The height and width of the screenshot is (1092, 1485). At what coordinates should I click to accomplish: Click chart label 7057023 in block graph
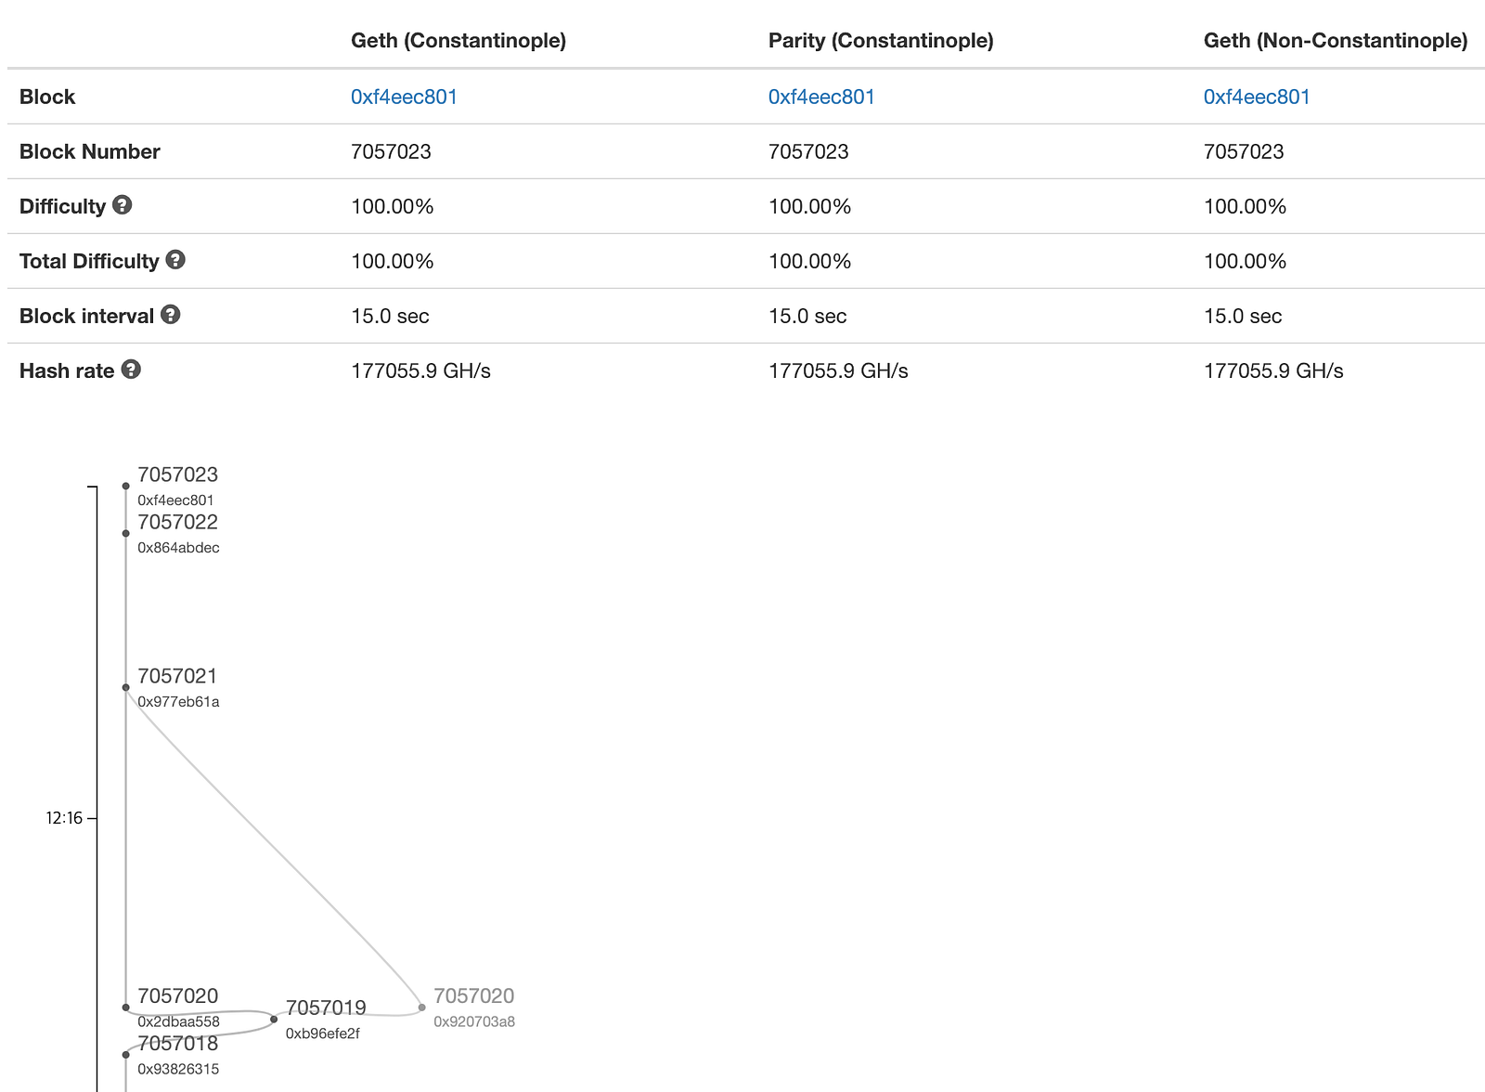pos(177,474)
